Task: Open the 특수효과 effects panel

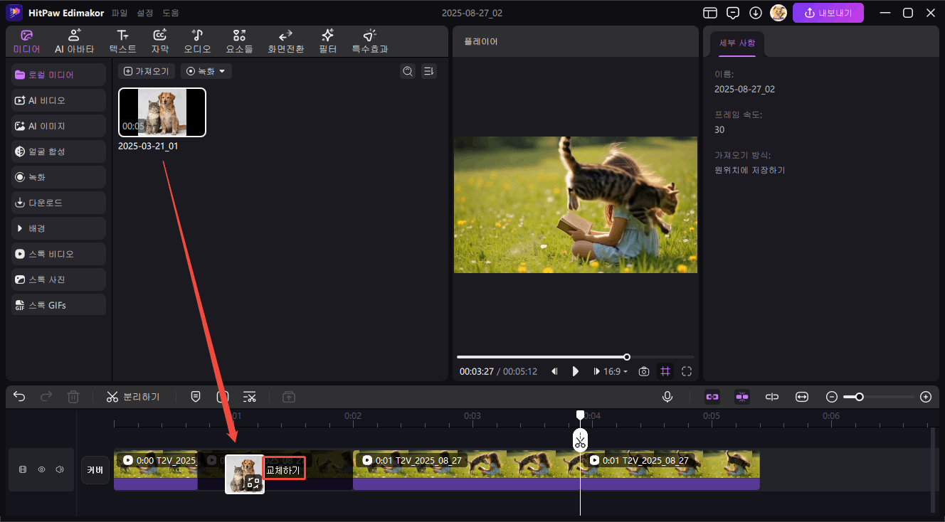Action: [x=369, y=41]
